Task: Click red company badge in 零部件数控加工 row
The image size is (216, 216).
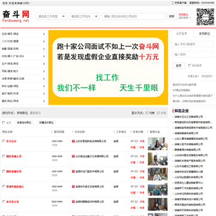Action: click(73, 187)
